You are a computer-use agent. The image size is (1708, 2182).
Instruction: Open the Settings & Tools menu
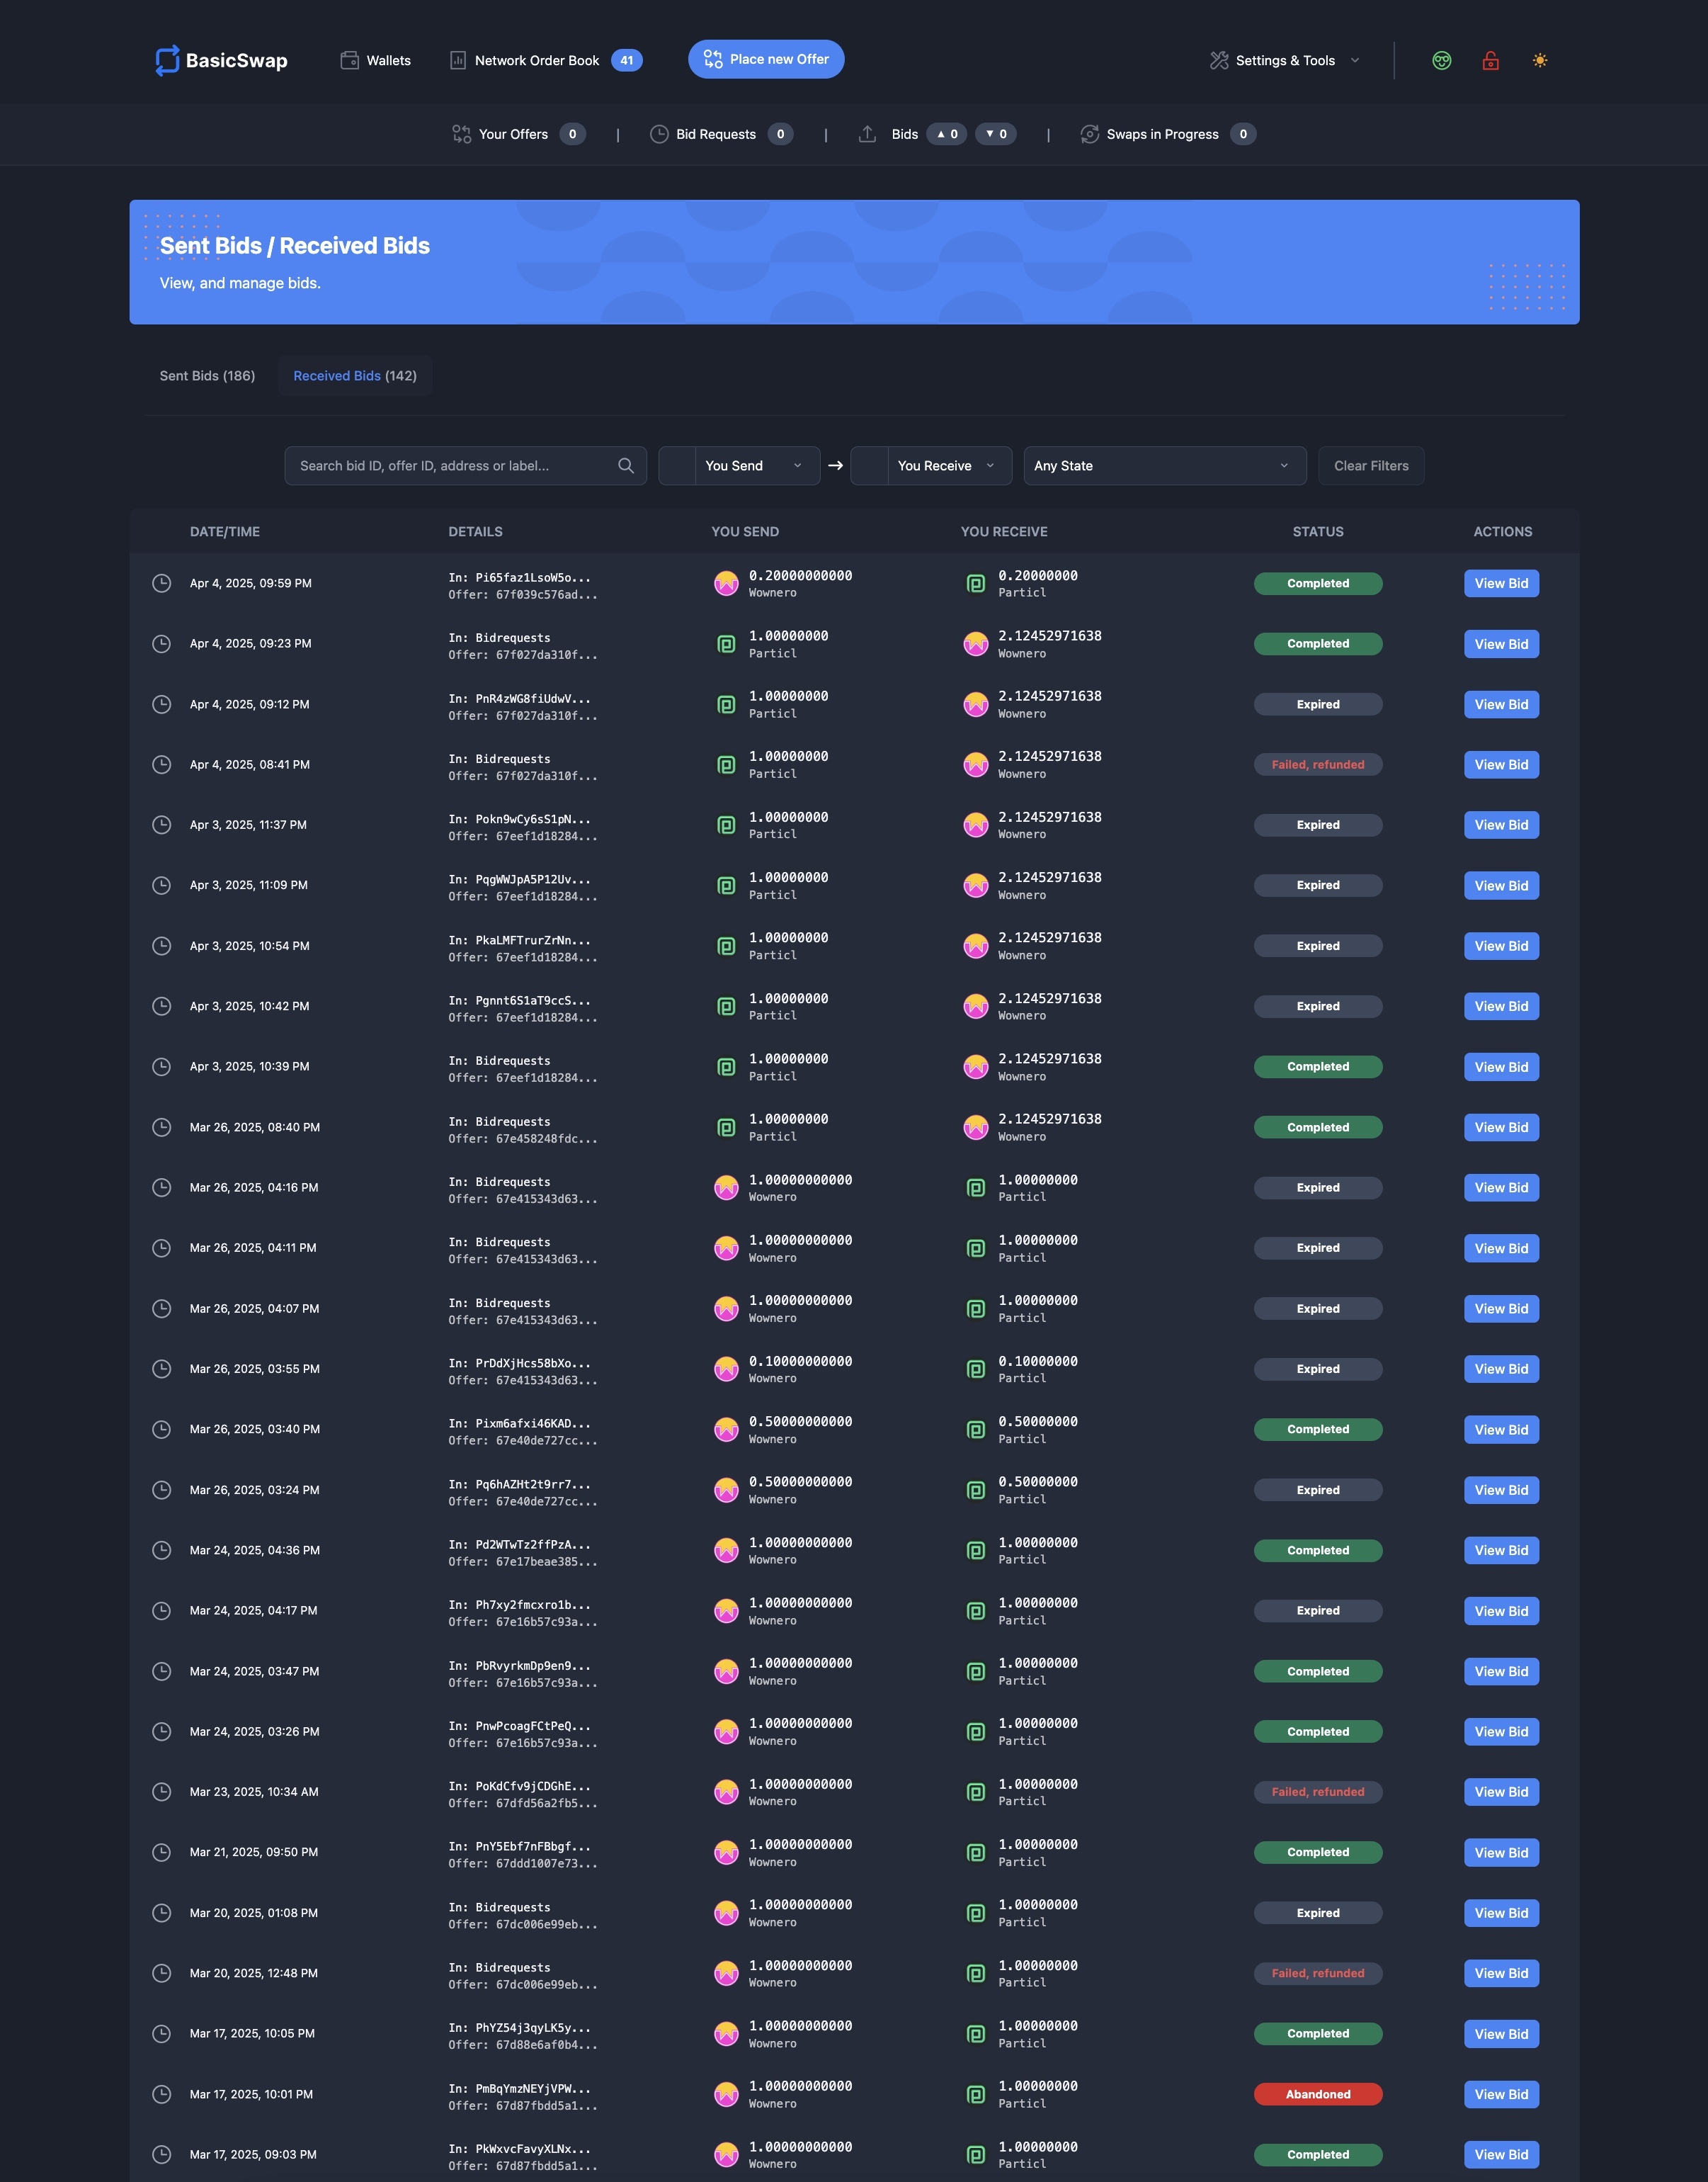[1283, 60]
